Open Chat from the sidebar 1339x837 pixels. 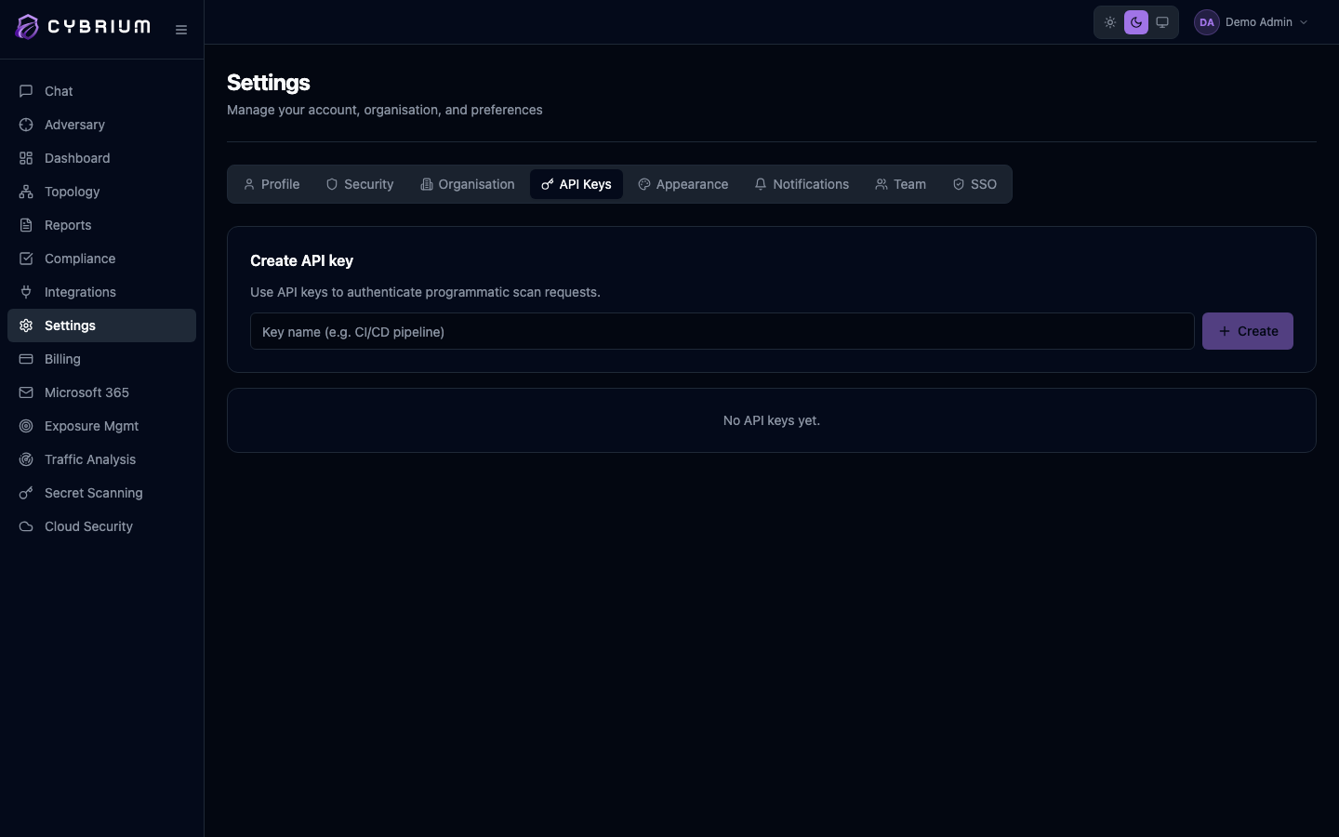[x=101, y=91]
